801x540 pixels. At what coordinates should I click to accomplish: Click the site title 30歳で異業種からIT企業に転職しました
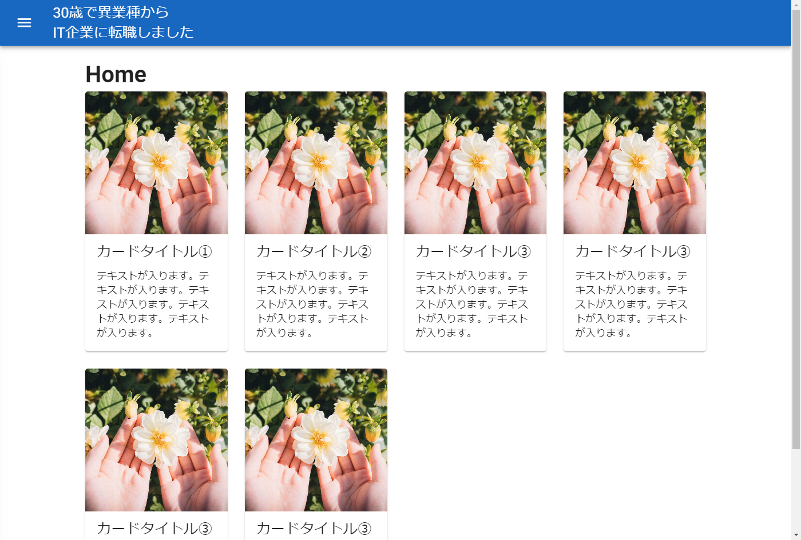(x=123, y=22)
